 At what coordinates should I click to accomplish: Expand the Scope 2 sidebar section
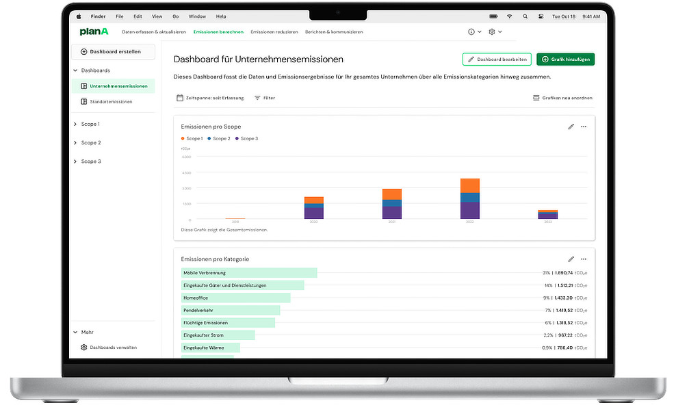tap(89, 142)
